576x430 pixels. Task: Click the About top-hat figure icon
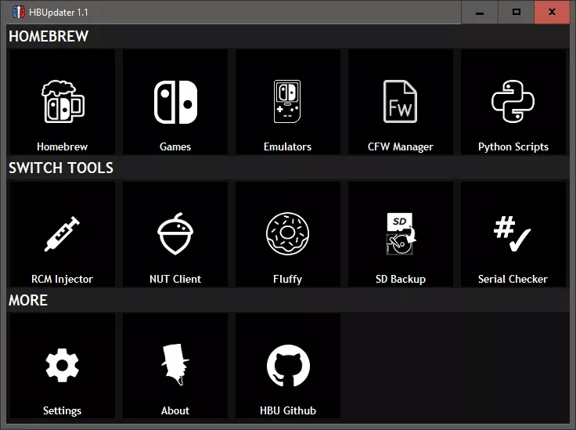175,366
